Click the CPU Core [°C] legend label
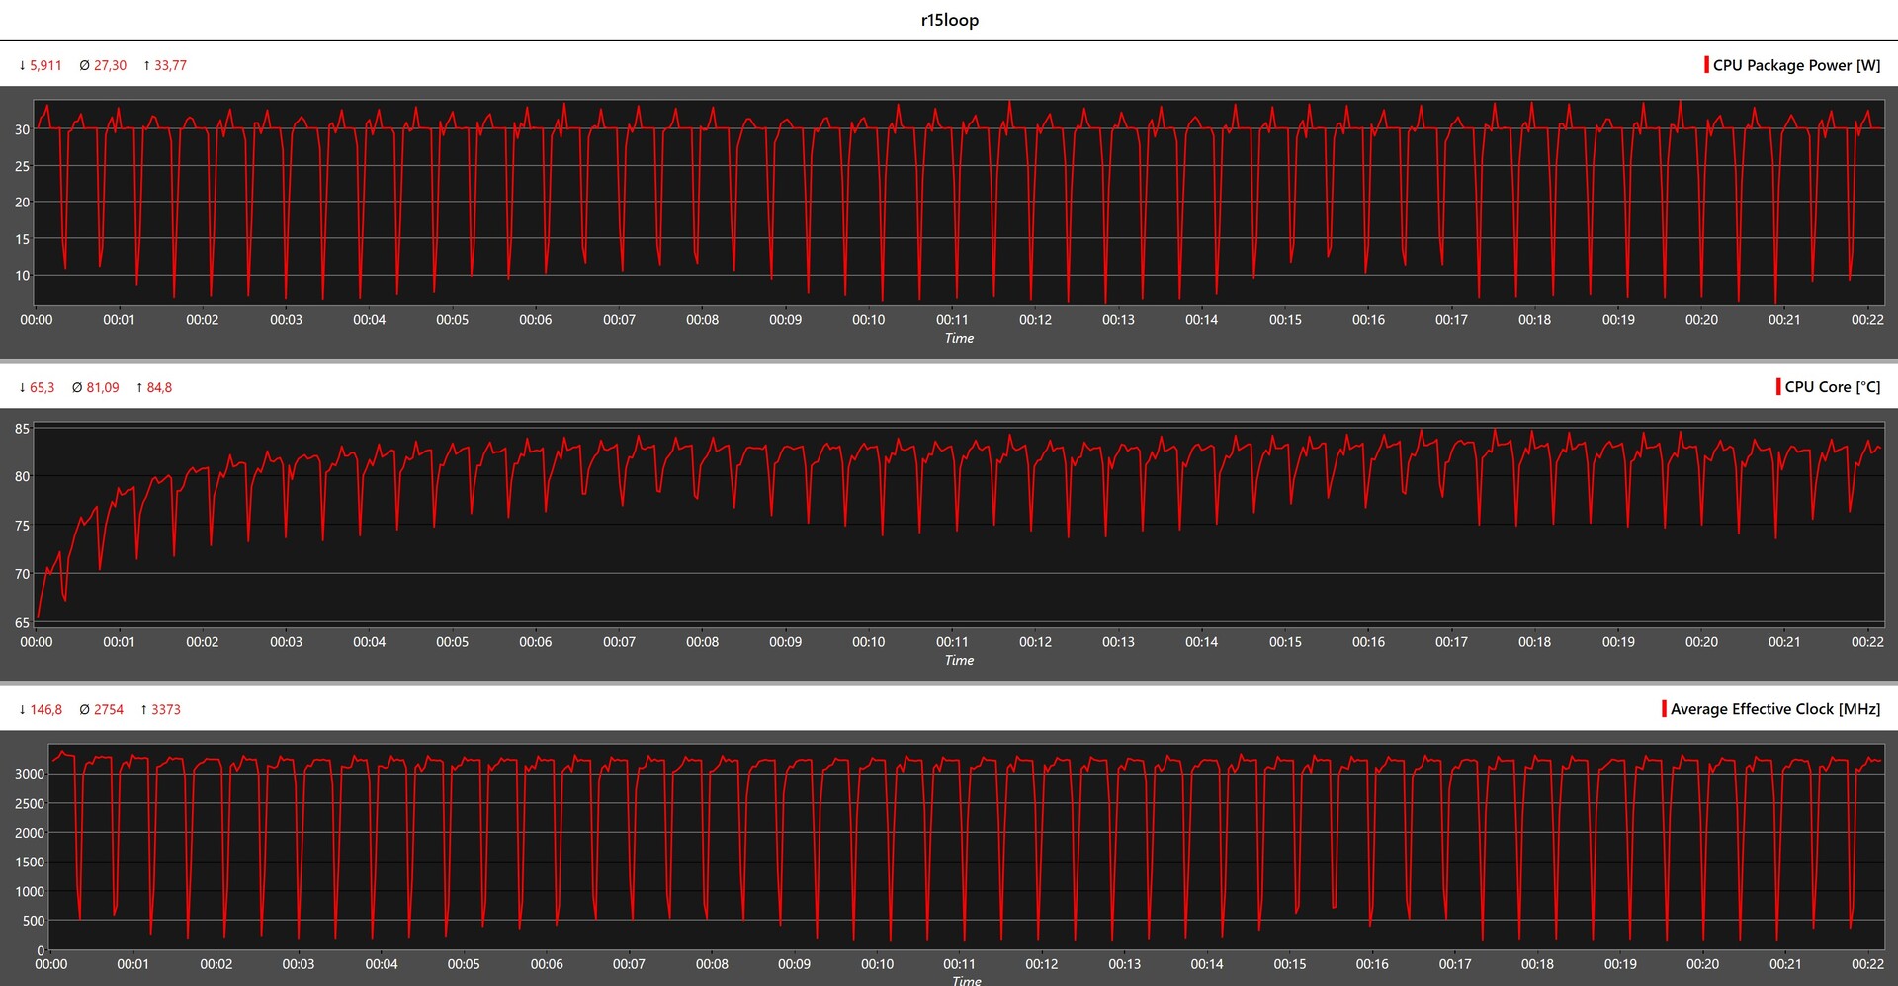Image resolution: width=1898 pixels, height=986 pixels. coord(1832,387)
